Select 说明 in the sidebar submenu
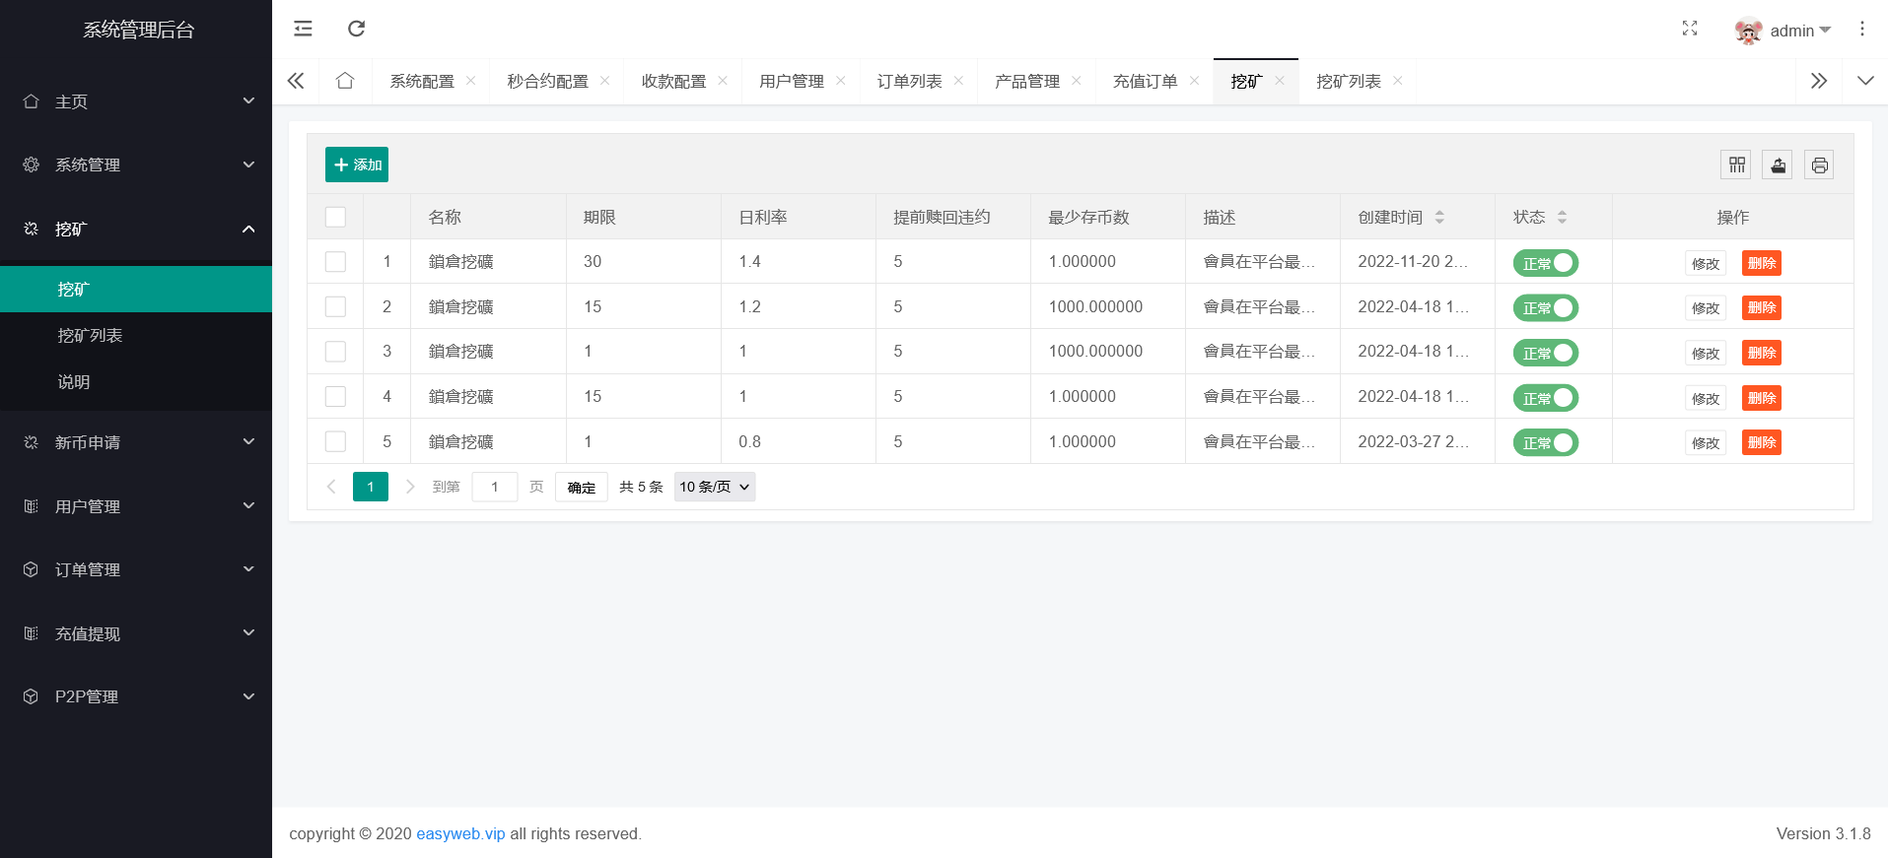Screen dimensions: 1888x858 74,382
